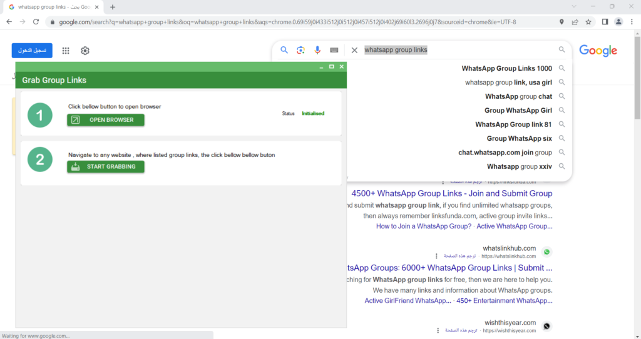Click the search field containing whatsapp group links

pos(458,50)
